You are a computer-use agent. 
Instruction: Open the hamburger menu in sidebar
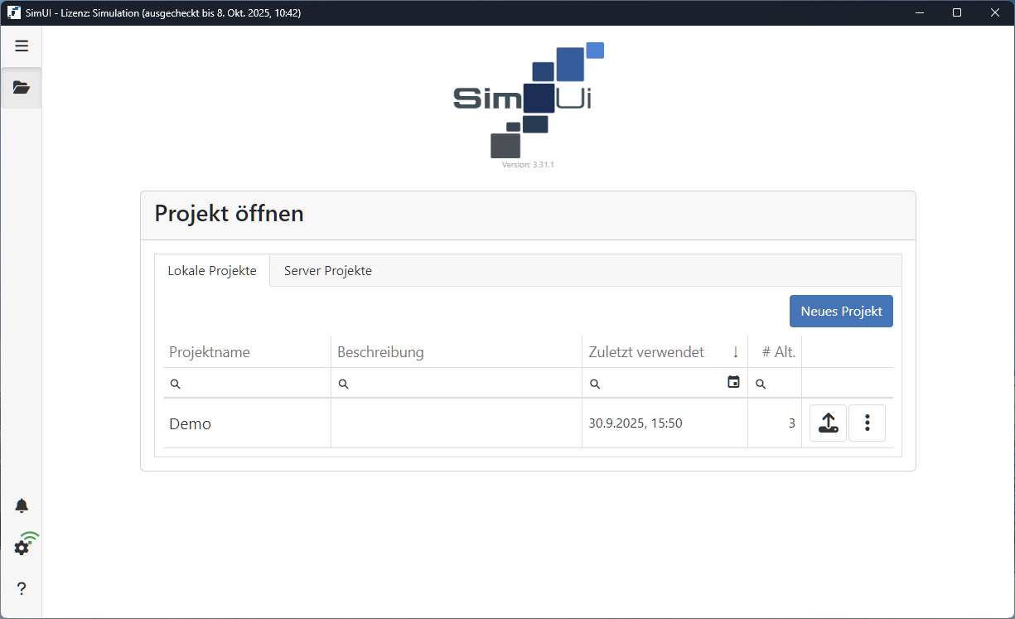pyautogui.click(x=22, y=46)
